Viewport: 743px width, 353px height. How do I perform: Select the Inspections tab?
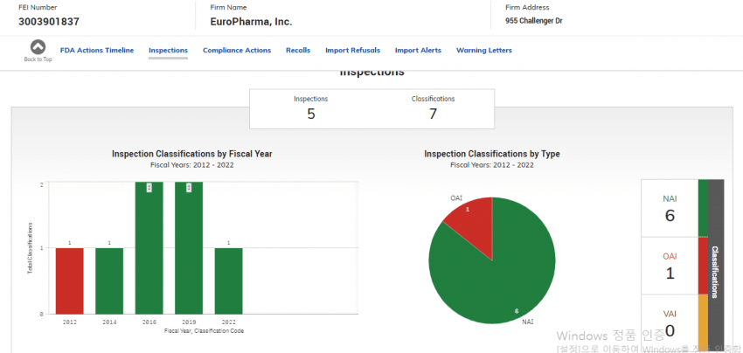(x=168, y=50)
